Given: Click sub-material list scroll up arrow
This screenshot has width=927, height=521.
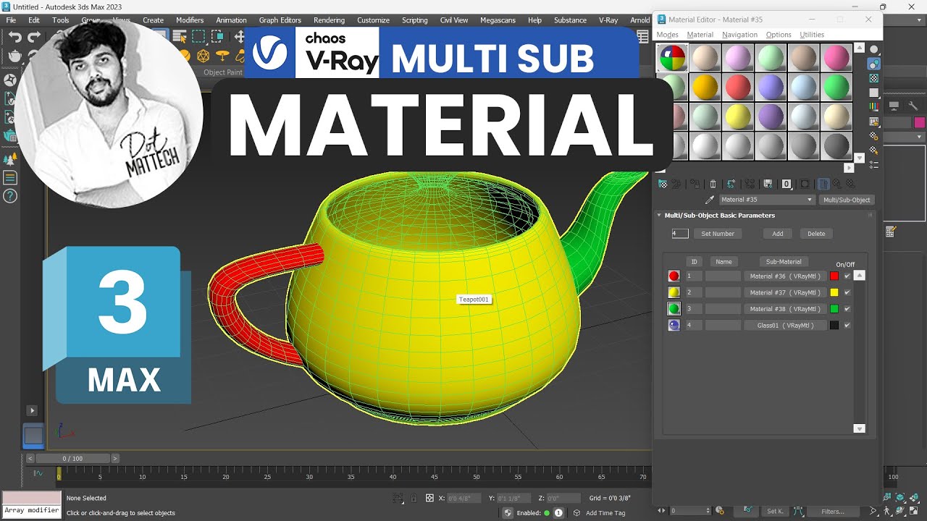Looking at the screenshot, I should (x=860, y=276).
